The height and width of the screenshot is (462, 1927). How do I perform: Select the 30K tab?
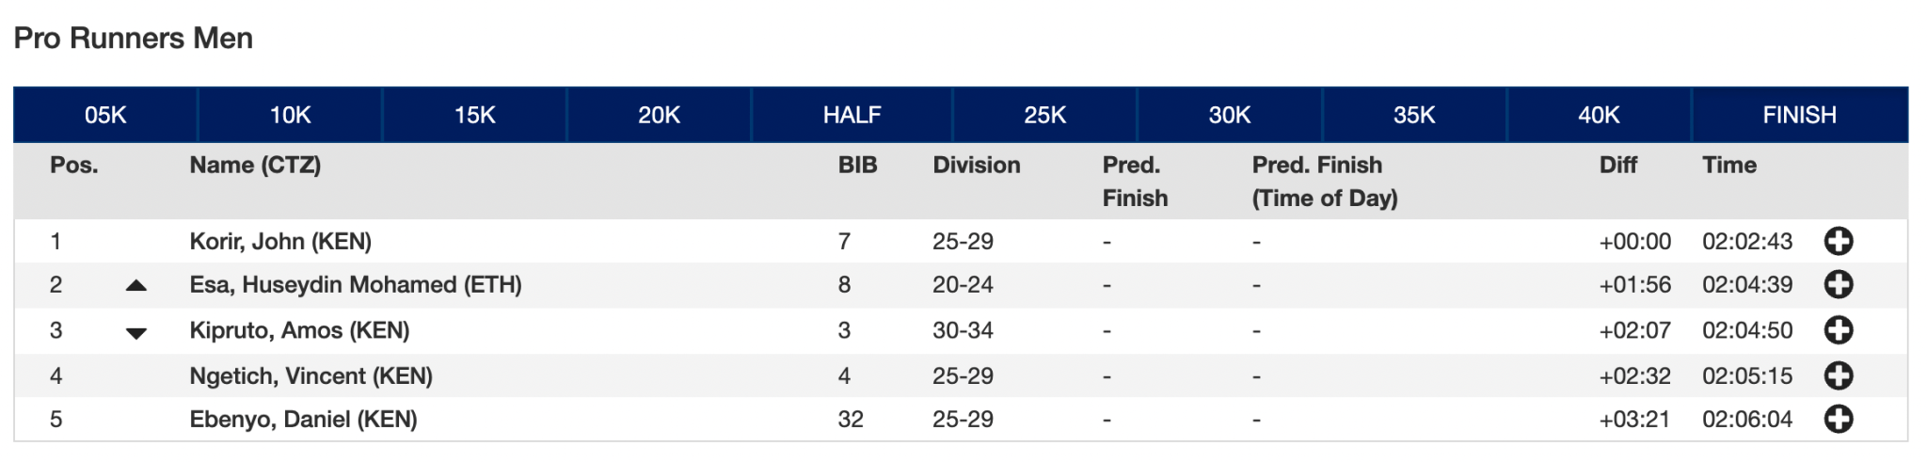[1229, 115]
